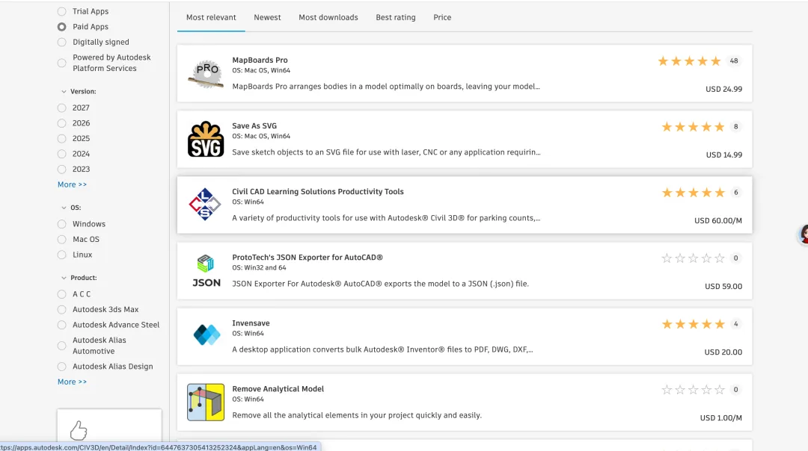Click the USD 60.00/M price
The width and height of the screenshot is (808, 451).
point(717,221)
